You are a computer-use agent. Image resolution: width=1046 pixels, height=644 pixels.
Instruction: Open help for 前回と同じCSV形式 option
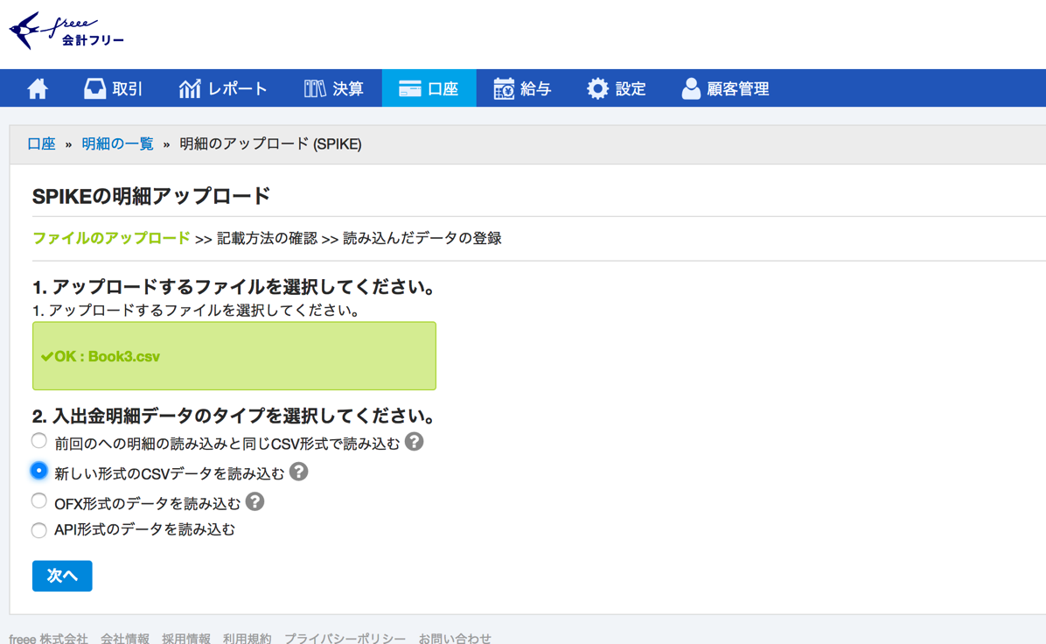point(414,442)
